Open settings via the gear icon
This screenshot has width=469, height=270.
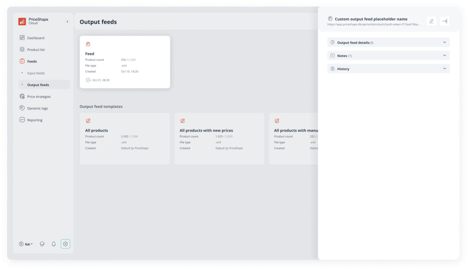(65, 244)
